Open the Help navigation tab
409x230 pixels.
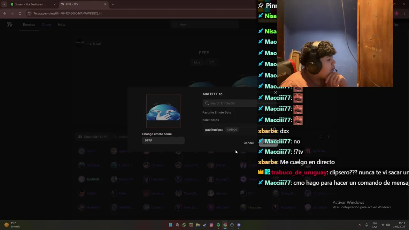click(x=62, y=25)
